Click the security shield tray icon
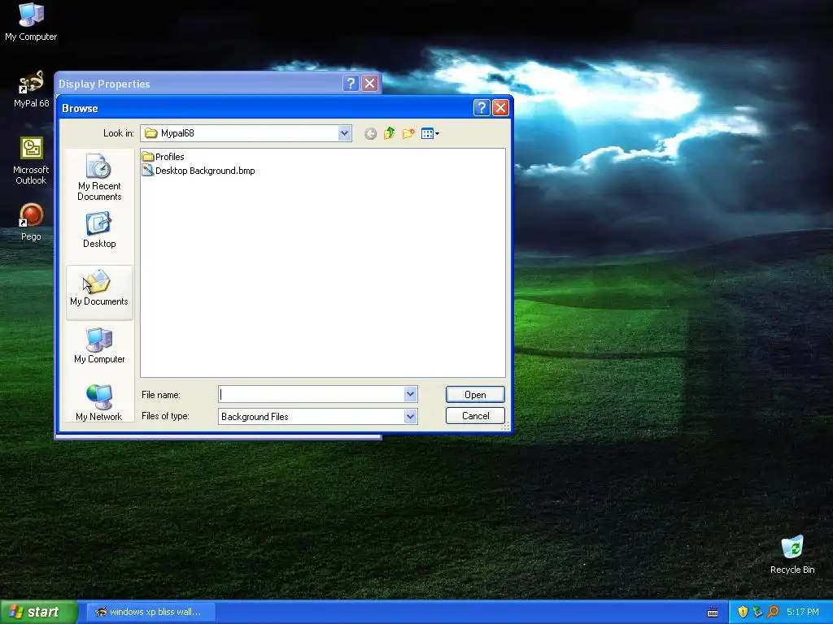 click(743, 612)
